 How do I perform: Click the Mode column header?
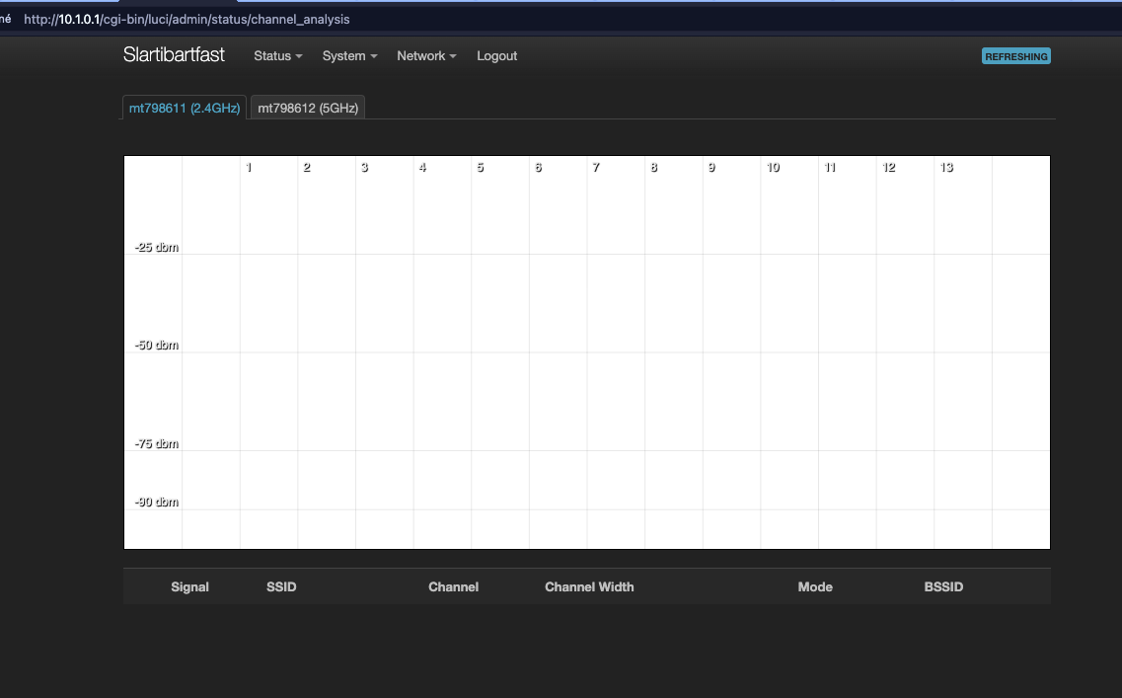815,586
